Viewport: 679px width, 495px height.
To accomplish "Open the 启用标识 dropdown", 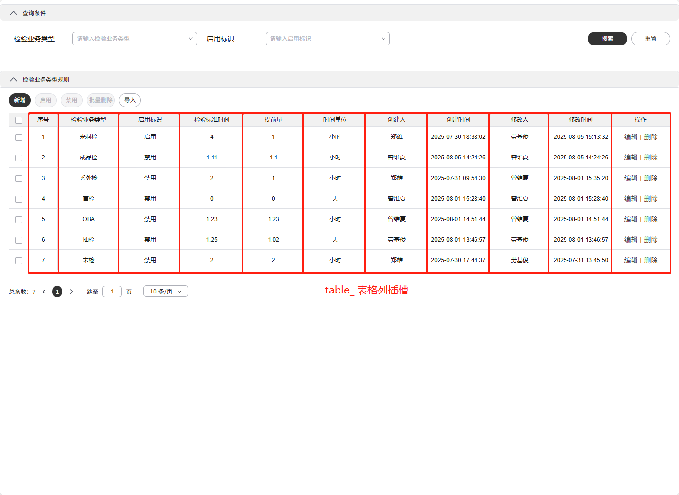I will [327, 39].
